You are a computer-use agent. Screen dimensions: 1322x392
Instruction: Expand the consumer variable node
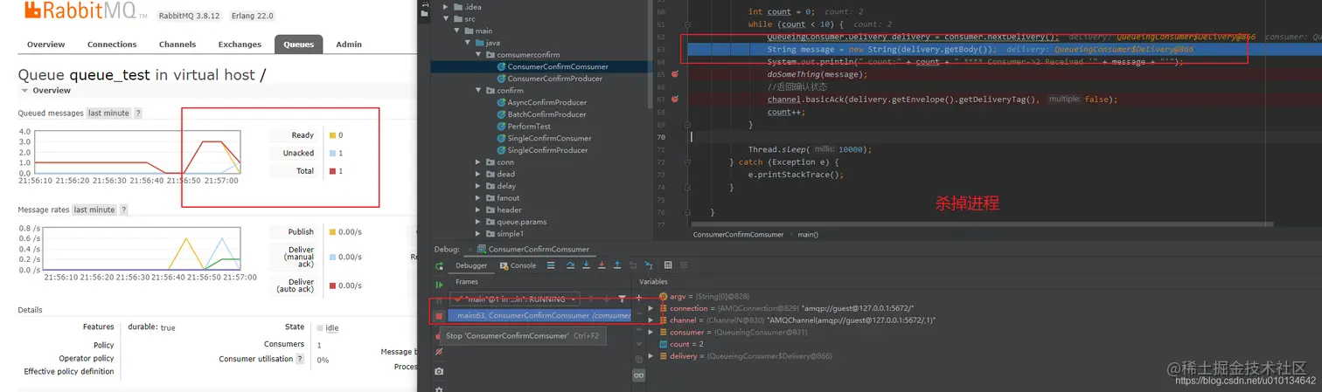click(651, 333)
